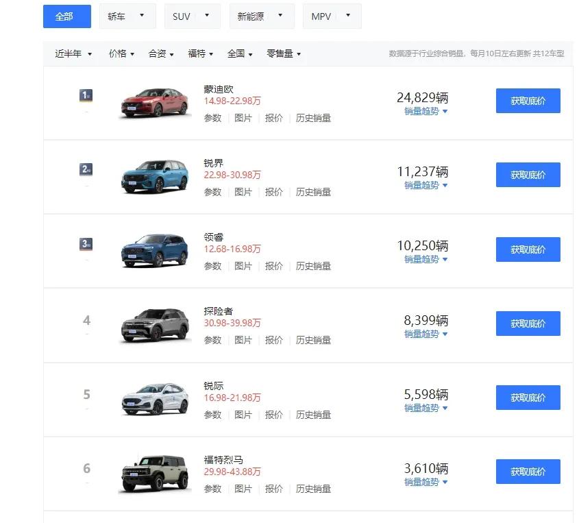The height and width of the screenshot is (523, 579).
Task: Open the blue 锐界 car thumbnail
Action: pyautogui.click(x=155, y=177)
